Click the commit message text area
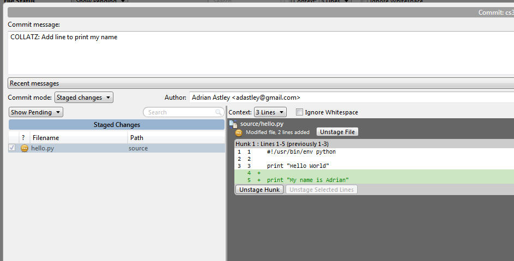 [261, 53]
